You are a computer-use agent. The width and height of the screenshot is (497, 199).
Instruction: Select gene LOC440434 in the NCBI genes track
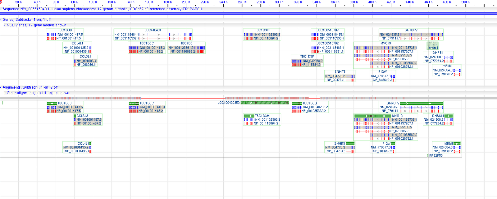click(153, 30)
